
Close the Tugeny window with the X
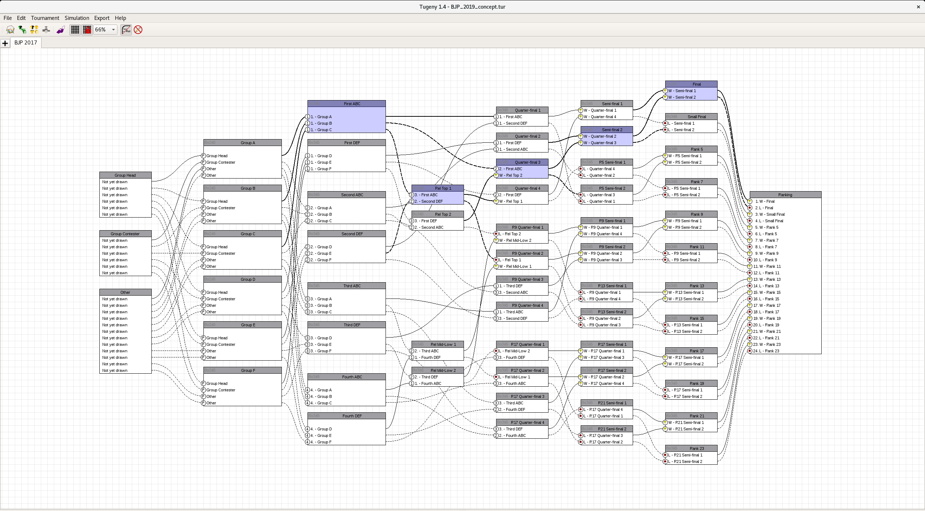coord(918,7)
